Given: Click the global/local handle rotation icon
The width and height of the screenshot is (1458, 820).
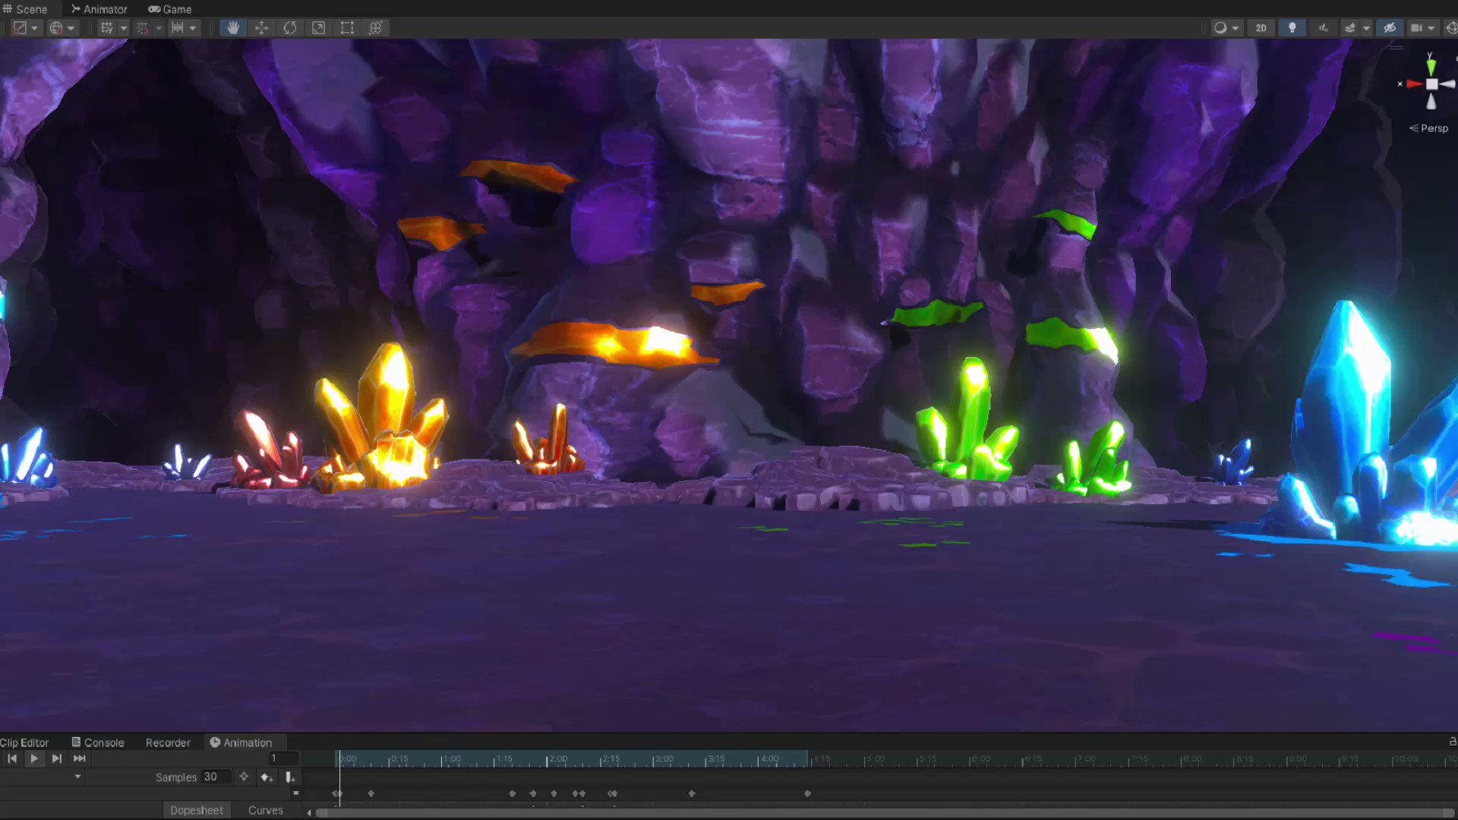Looking at the screenshot, I should click(x=56, y=28).
